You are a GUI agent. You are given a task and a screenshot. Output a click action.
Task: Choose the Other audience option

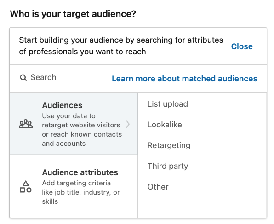tap(158, 187)
